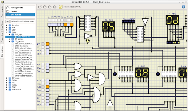Screen dimensions: 188x111
Task: Click the Save circuit as toolbar icon
Action: pos(55,7)
